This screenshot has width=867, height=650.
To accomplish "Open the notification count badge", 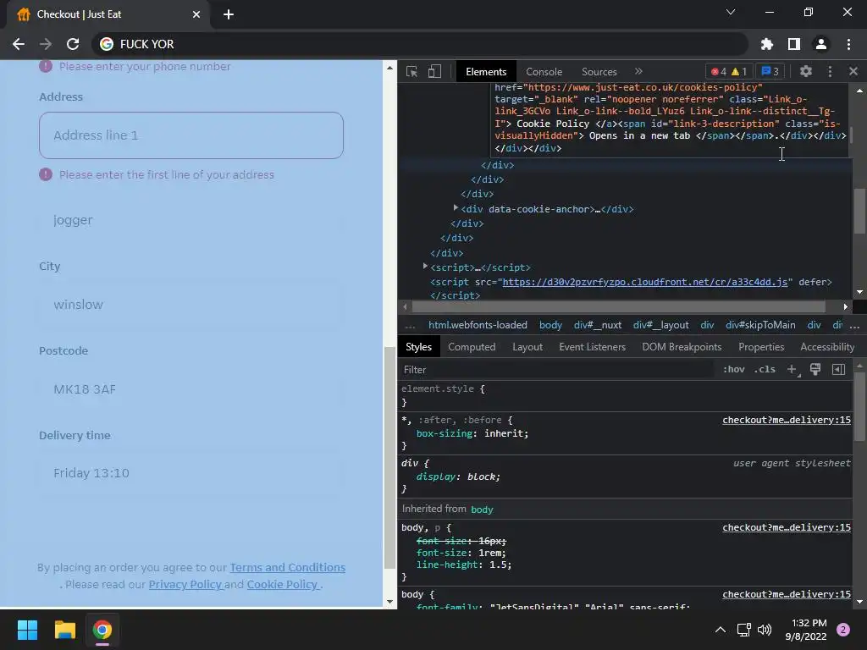I will click(843, 630).
